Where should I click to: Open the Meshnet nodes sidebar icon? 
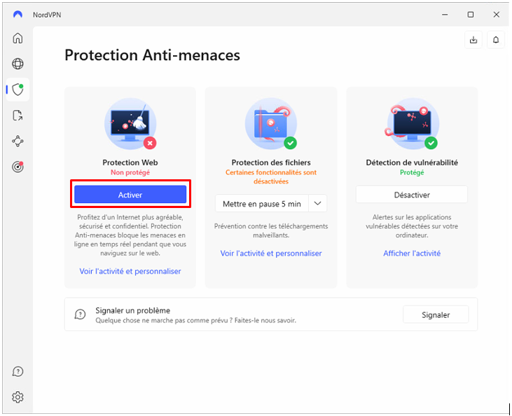pyautogui.click(x=18, y=141)
